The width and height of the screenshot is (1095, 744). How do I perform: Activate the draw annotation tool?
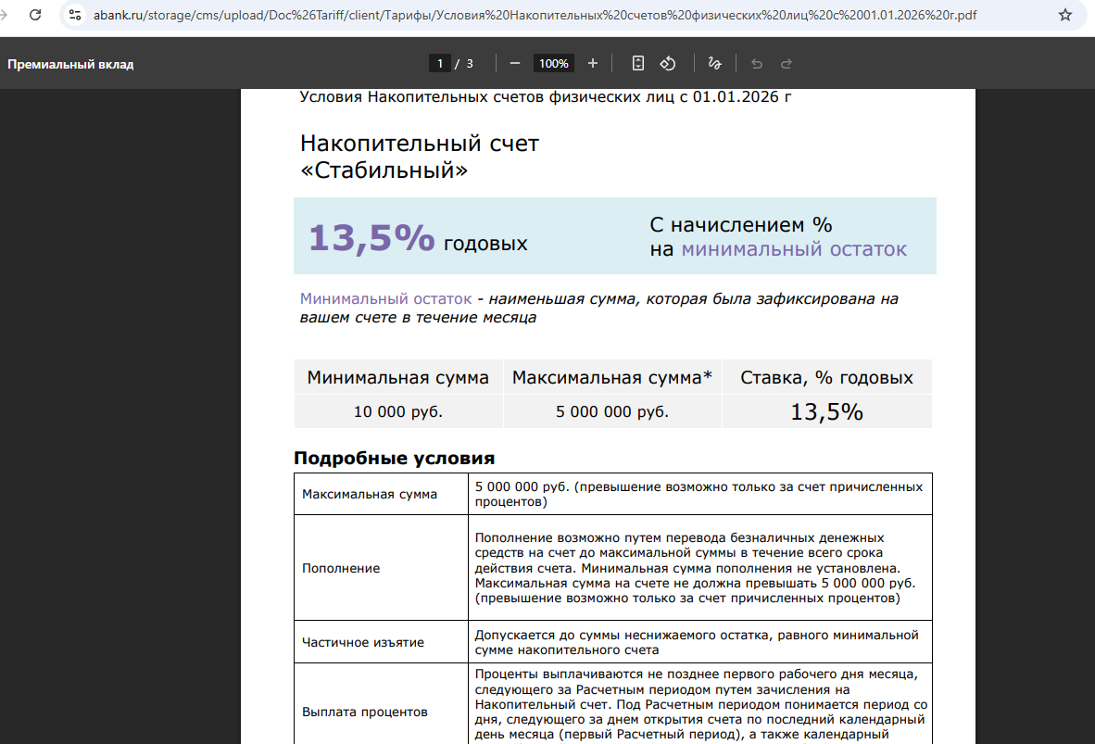714,63
